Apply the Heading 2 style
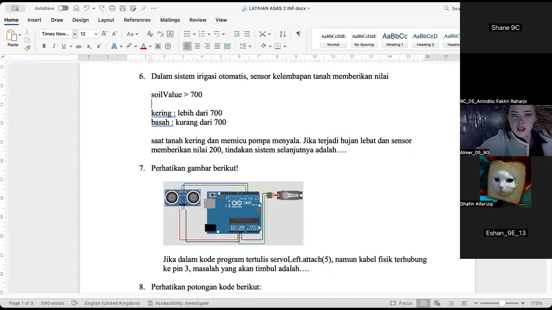The width and height of the screenshot is (552, 310). coord(425,39)
